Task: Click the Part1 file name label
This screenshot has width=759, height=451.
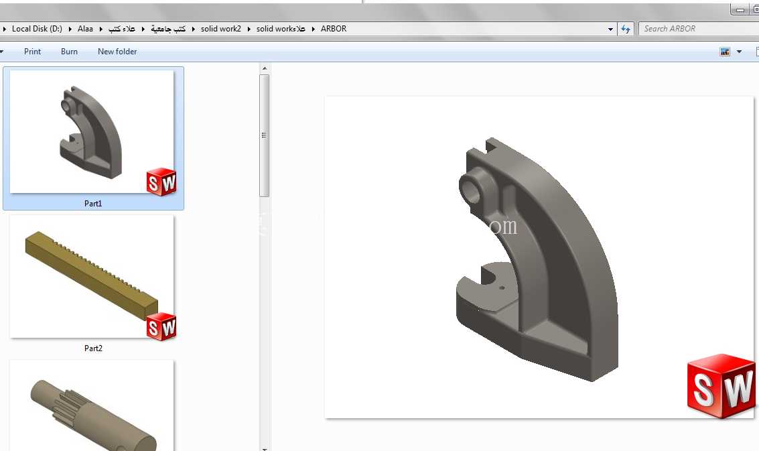Action: tap(93, 204)
